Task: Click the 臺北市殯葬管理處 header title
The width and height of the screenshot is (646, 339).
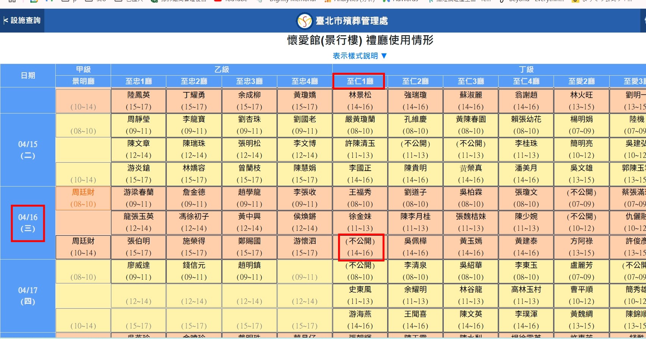Action: [x=352, y=21]
